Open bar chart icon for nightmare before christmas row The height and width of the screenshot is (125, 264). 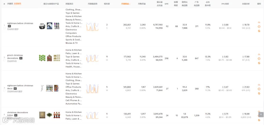tap(259, 22)
